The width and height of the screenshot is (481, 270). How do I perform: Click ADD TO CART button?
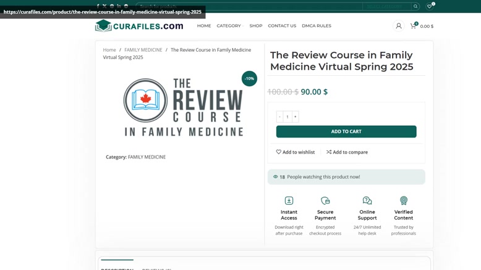coord(346,131)
